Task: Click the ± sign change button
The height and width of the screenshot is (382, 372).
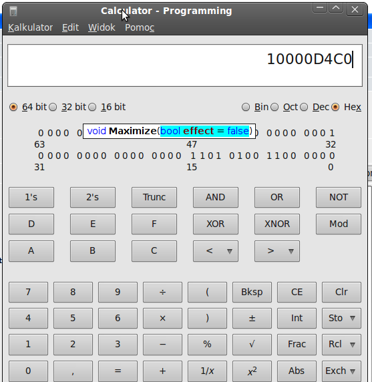Action: coord(252,318)
